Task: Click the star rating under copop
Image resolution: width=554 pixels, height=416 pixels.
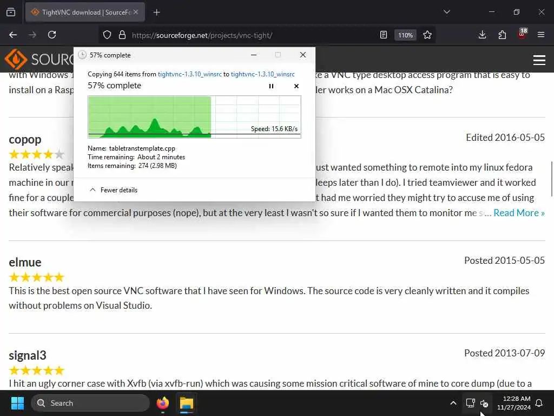Action: pyautogui.click(x=37, y=154)
